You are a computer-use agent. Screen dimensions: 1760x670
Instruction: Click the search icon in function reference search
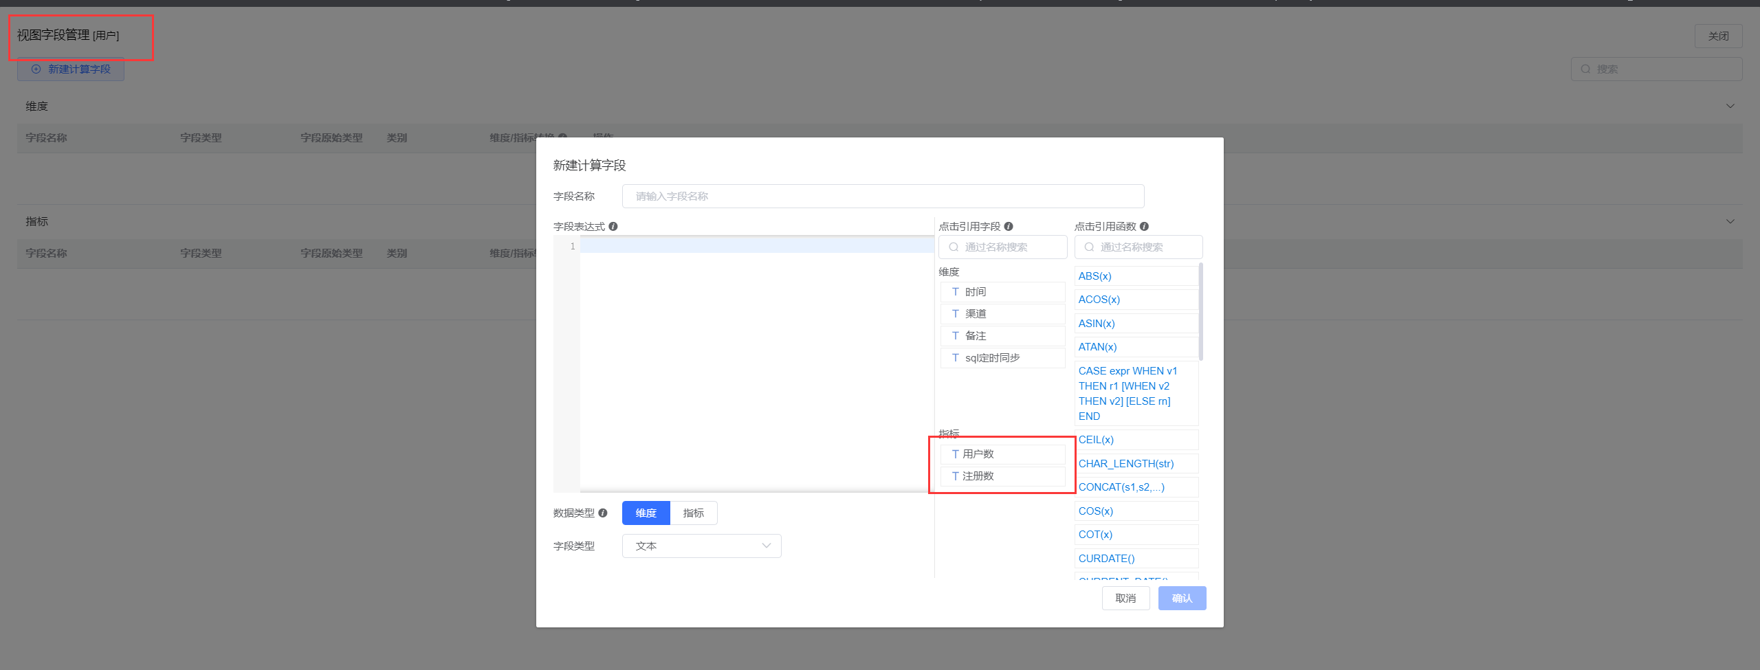1089,247
